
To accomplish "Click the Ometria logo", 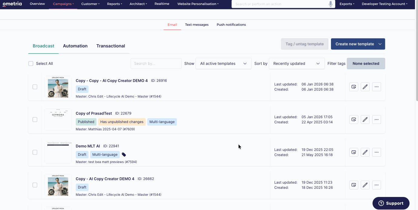I will click(x=12, y=4).
